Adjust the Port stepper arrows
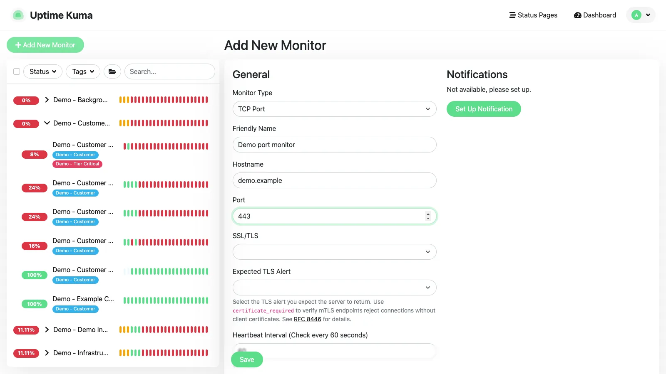666x374 pixels. [428, 216]
